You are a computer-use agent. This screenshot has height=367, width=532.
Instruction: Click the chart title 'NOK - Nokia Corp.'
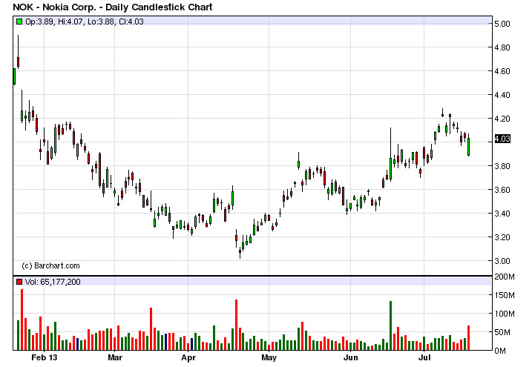coord(54,7)
